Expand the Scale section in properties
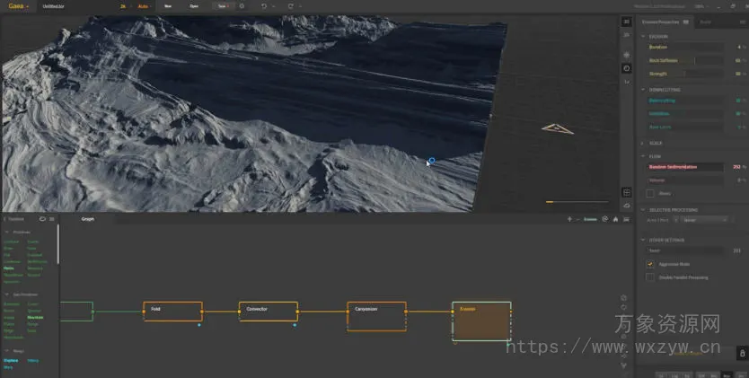Screen dimensions: 749x378 643,143
